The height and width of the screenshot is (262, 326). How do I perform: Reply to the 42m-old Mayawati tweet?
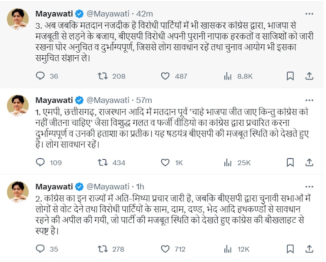point(40,76)
